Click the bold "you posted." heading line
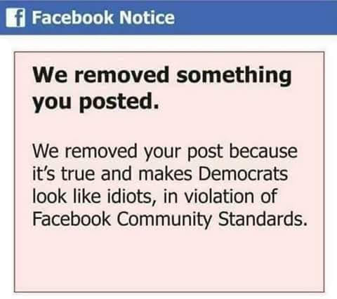The width and height of the screenshot is (337, 299). coord(95,102)
